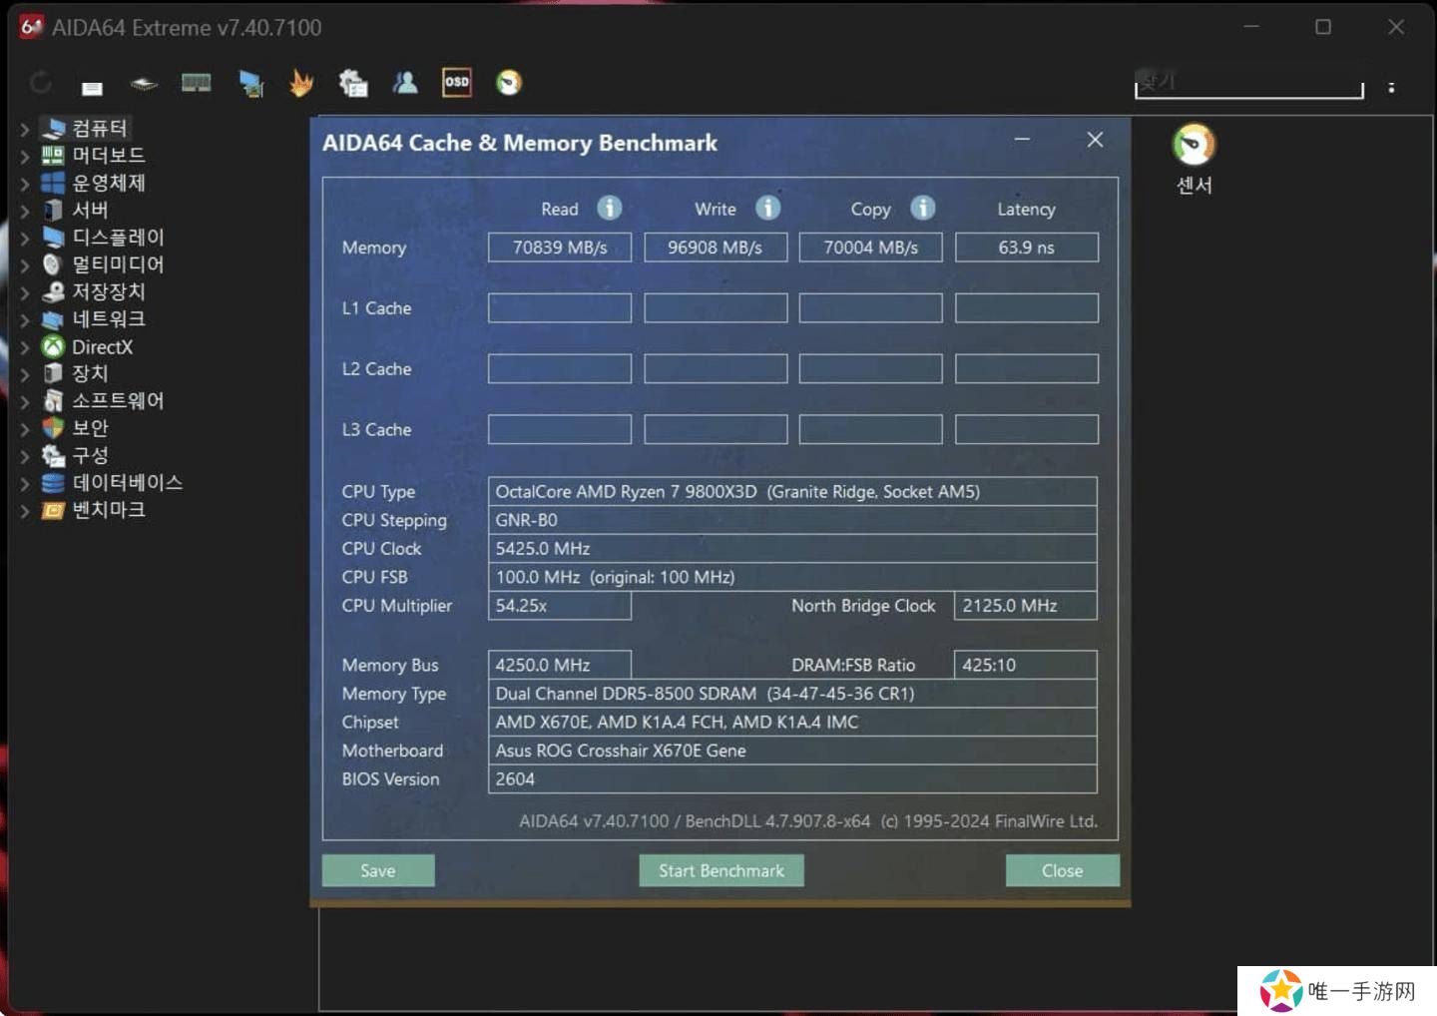Open the 센서 gauge icon in the right pane
The image size is (1437, 1016).
pyautogui.click(x=1194, y=145)
